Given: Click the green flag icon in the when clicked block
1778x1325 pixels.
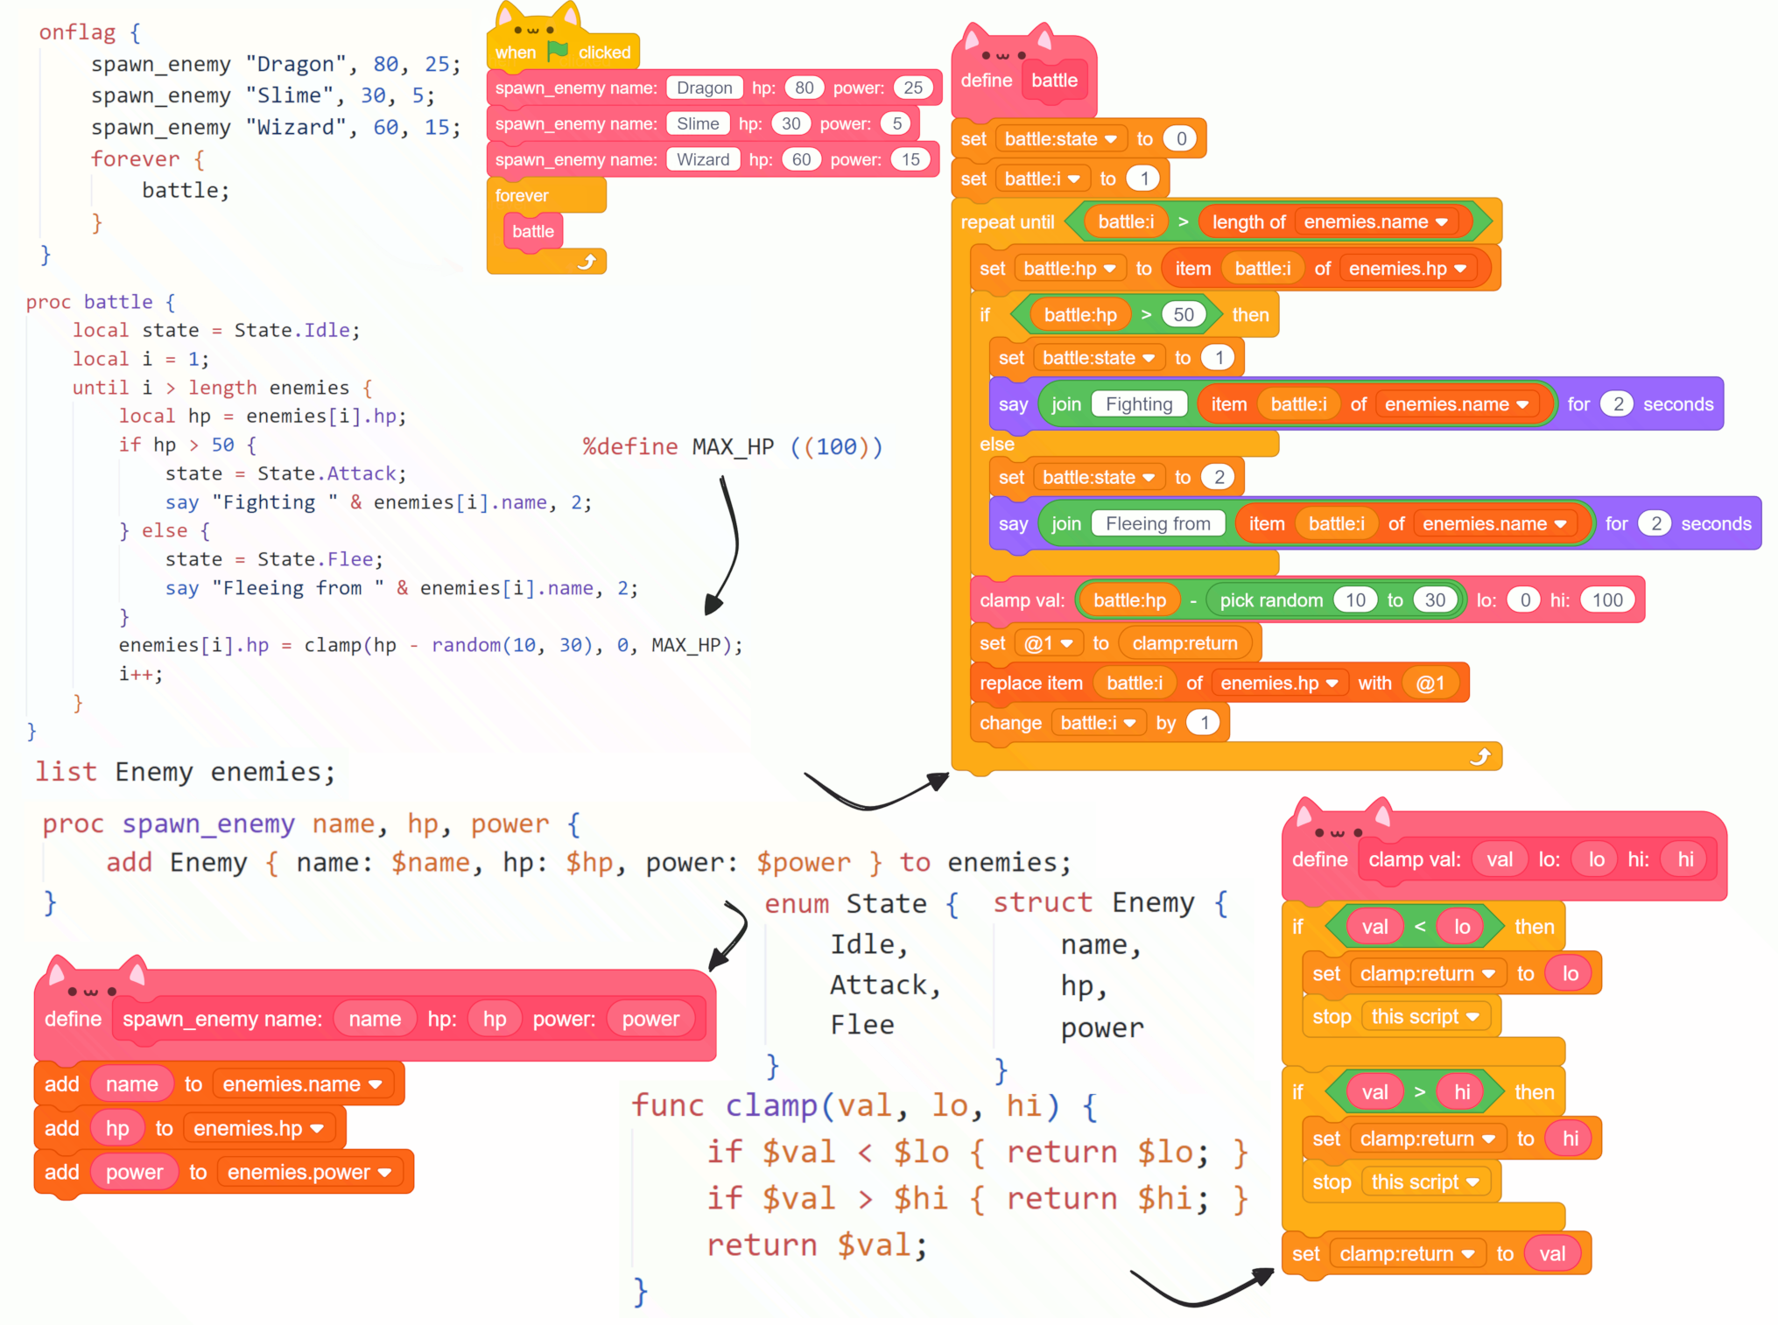Looking at the screenshot, I should 558,52.
